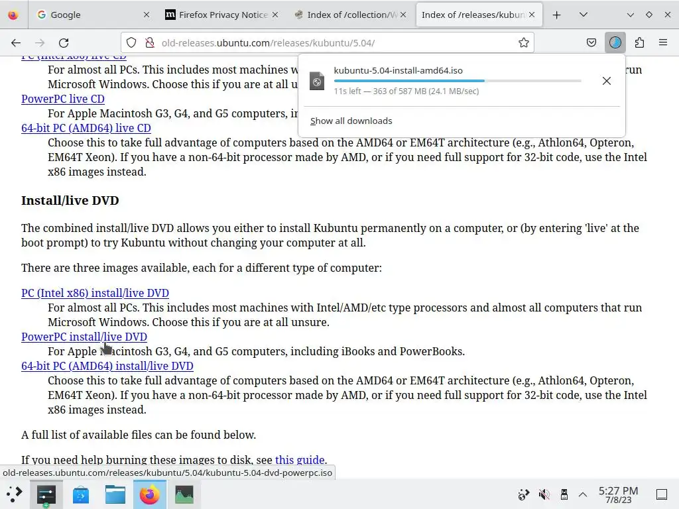
Task: Open System Settings from the taskbar
Action: 46,494
